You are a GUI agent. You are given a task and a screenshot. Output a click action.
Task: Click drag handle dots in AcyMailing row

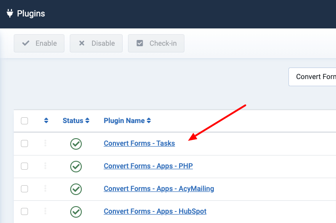45,188
